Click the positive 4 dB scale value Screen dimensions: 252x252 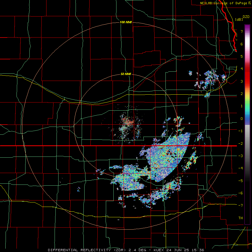(242, 69)
